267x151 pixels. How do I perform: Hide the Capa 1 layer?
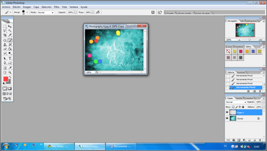(x=227, y=113)
